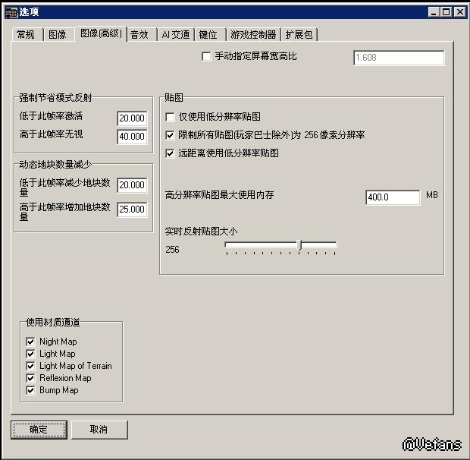Click the 实时反射贴图大小 slider handle

(299, 245)
